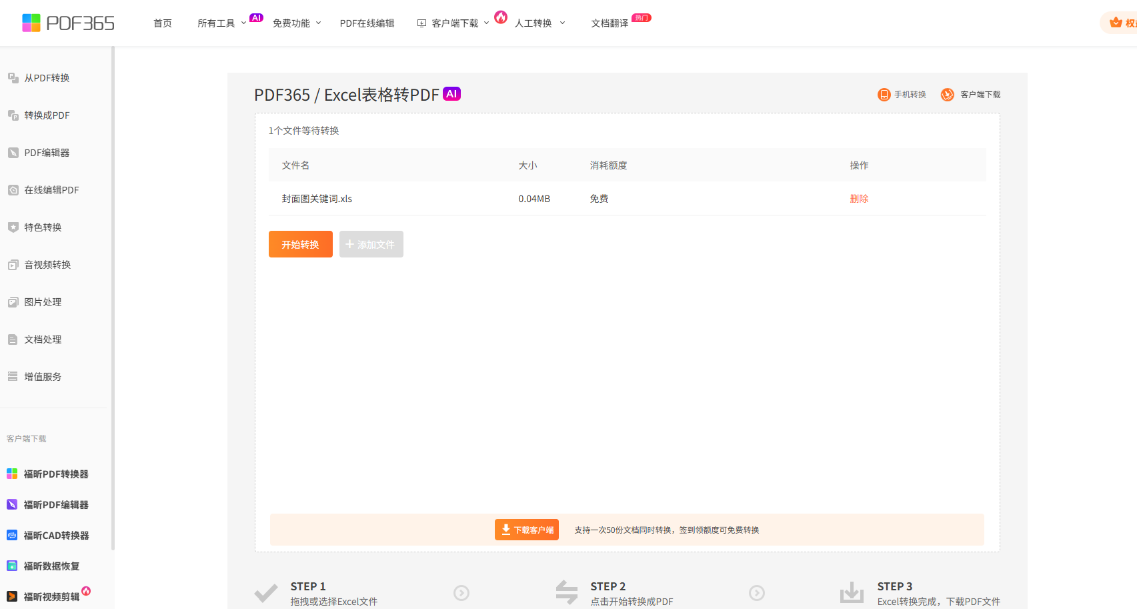The height and width of the screenshot is (609, 1137).
Task: Click the 1个文件等待转换 status text
Action: [x=303, y=131]
